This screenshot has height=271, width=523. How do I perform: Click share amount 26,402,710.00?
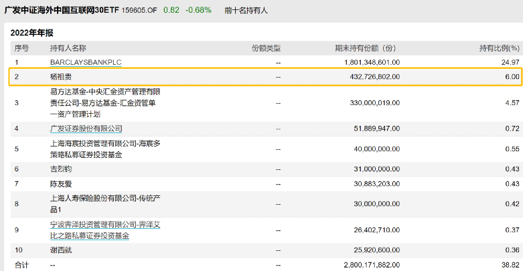[376, 230]
